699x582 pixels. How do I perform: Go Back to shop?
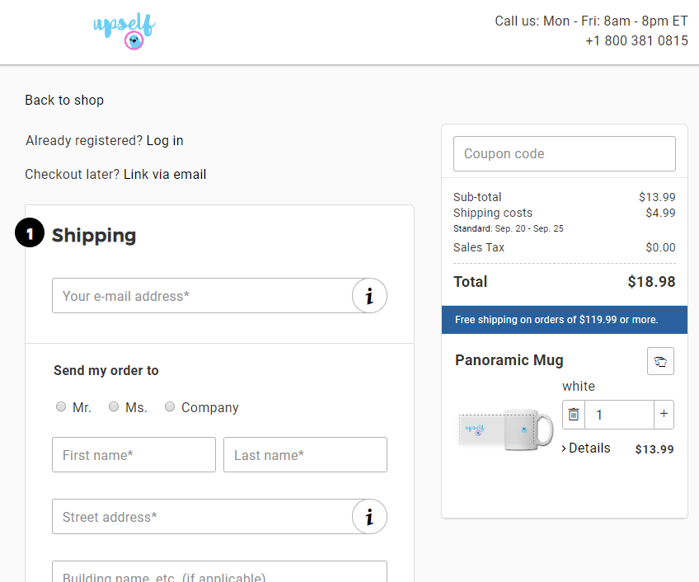click(64, 100)
